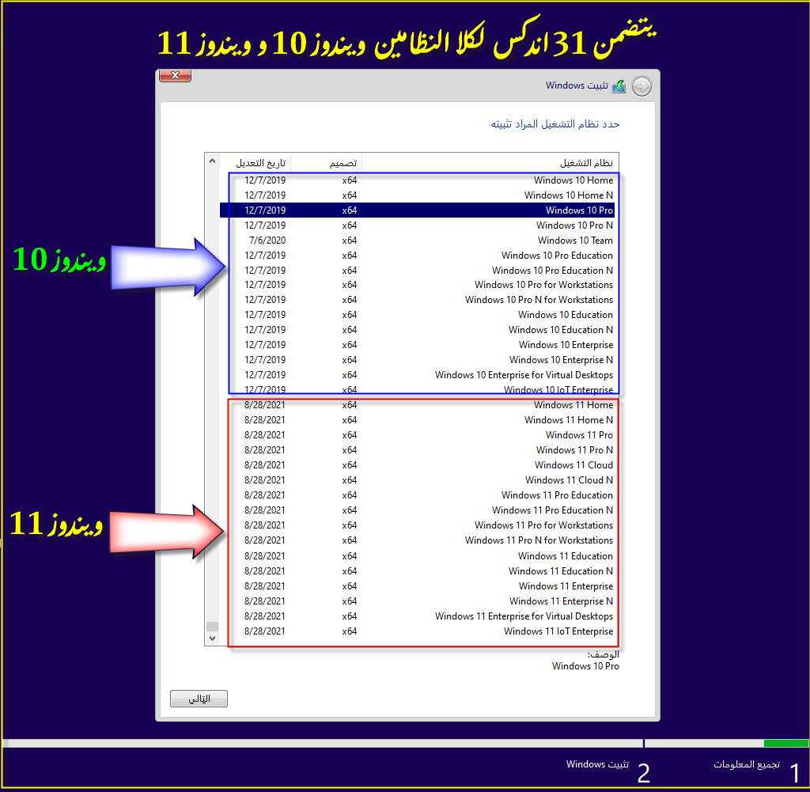Select Windows 10 Pro for Workstations row
810x792 pixels.
point(418,285)
